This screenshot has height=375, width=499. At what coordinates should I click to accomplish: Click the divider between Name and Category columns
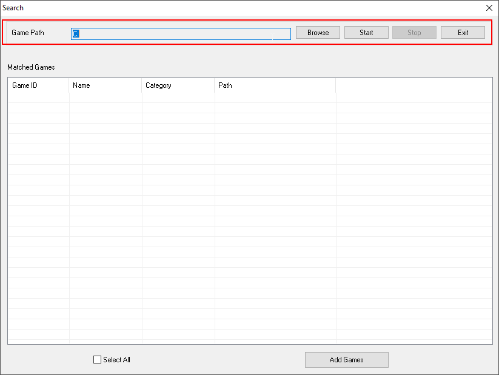142,85
